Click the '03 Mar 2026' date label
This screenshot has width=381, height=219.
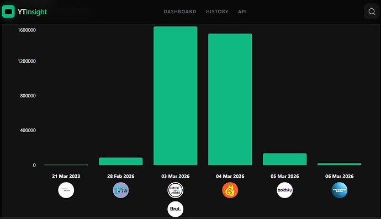click(x=176, y=177)
